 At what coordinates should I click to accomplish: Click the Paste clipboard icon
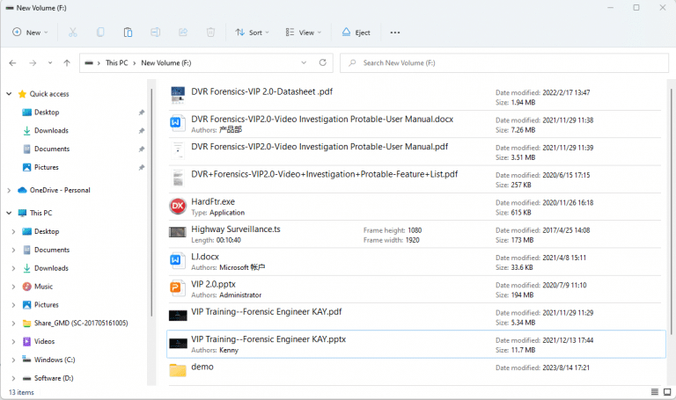coord(128,33)
